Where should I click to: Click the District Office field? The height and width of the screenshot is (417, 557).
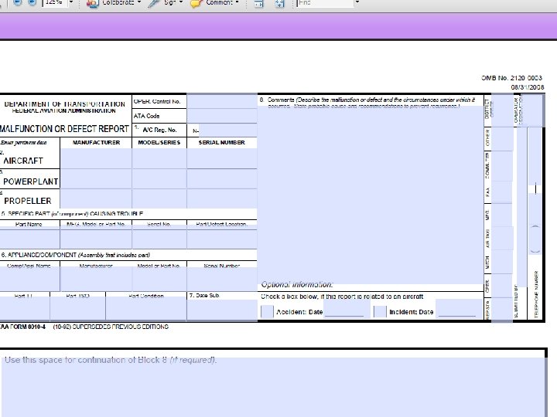[x=501, y=110]
